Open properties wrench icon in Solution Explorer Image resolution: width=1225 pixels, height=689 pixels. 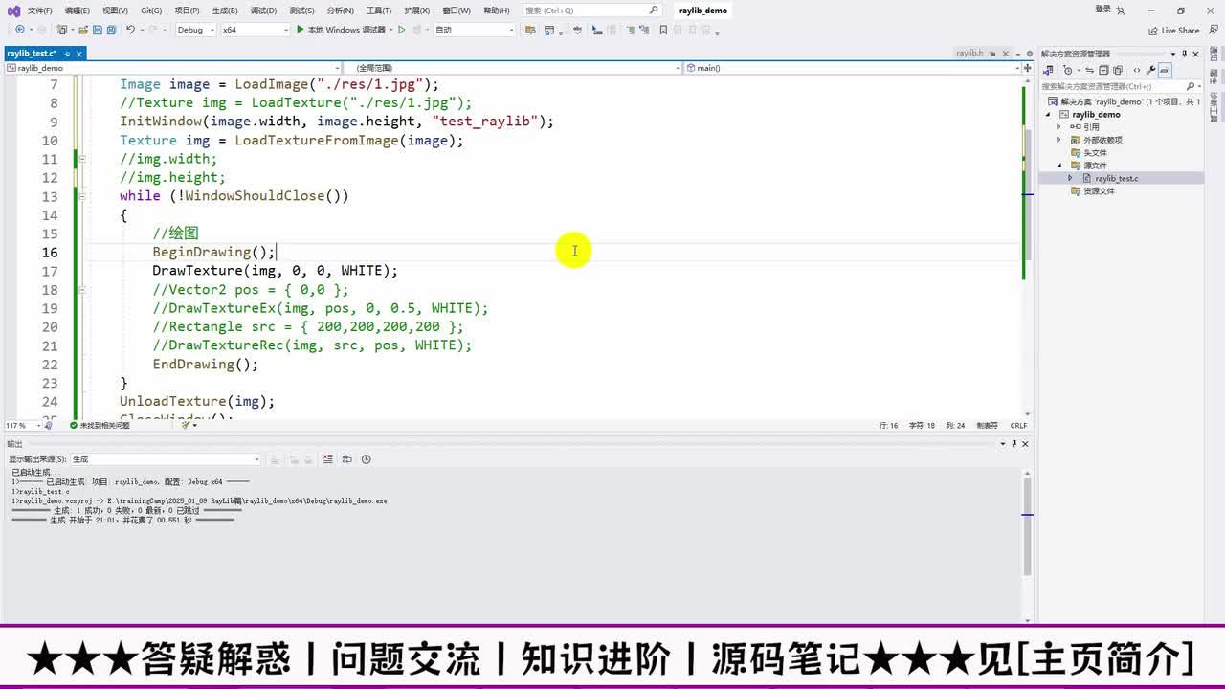(1151, 70)
